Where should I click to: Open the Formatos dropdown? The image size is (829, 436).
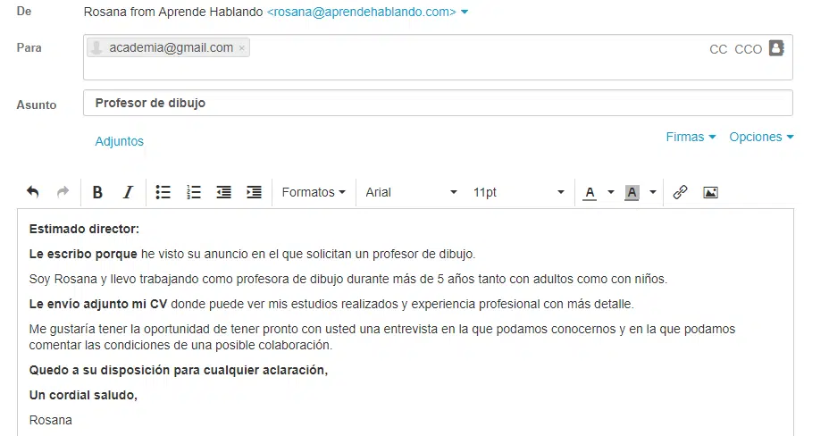coord(314,192)
